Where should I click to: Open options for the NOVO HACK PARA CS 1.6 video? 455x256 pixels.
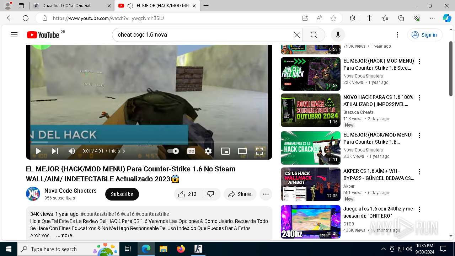click(419, 97)
